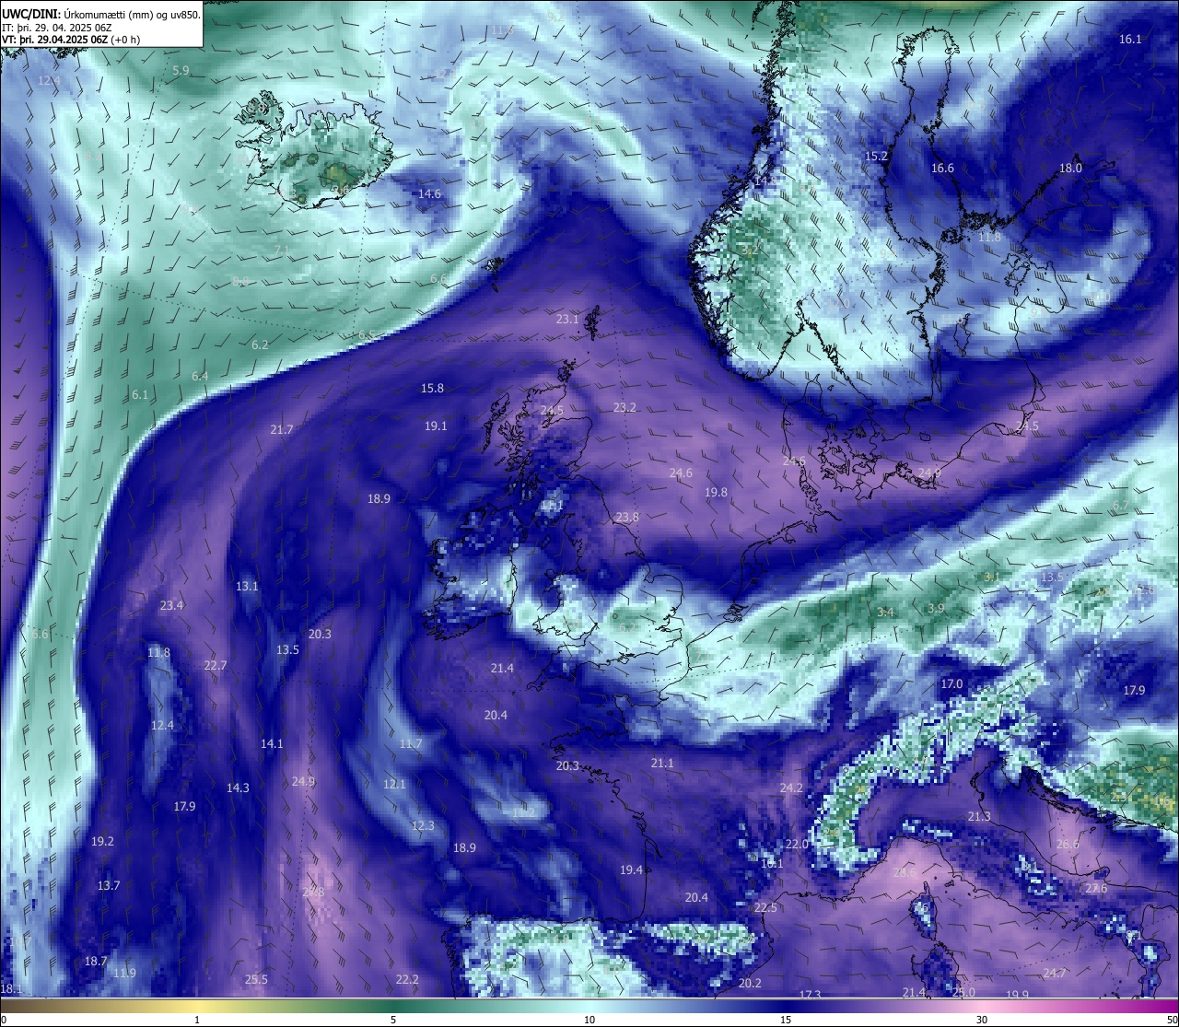Click the 23.2 value in the North Sea
The width and height of the screenshot is (1179, 1027).
coord(625,407)
